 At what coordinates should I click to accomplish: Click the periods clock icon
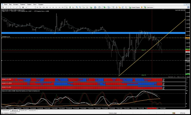[x=95, y=7]
